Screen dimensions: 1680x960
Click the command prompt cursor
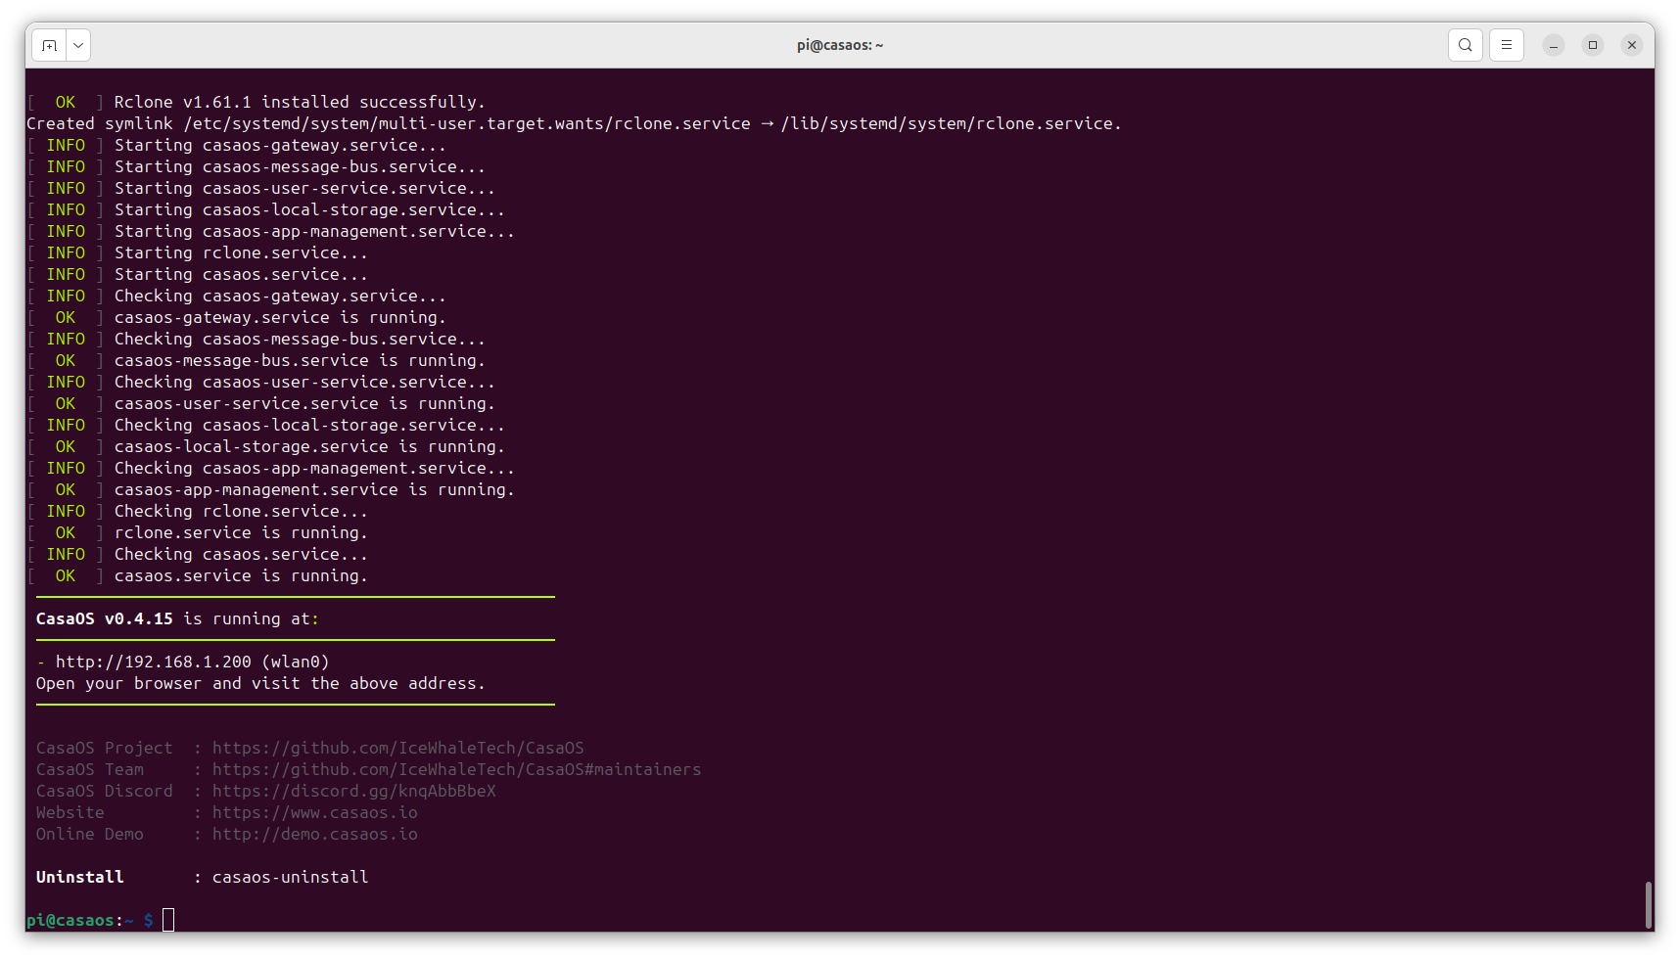tap(168, 920)
